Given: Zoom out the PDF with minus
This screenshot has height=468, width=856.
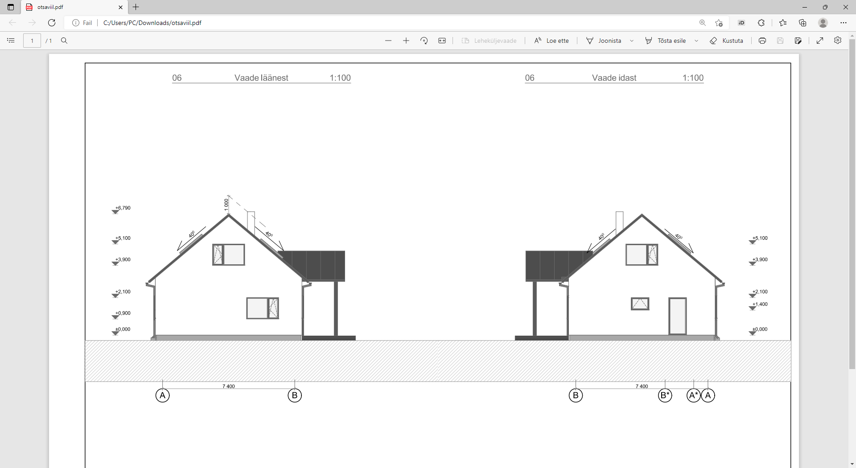Looking at the screenshot, I should pyautogui.click(x=388, y=41).
